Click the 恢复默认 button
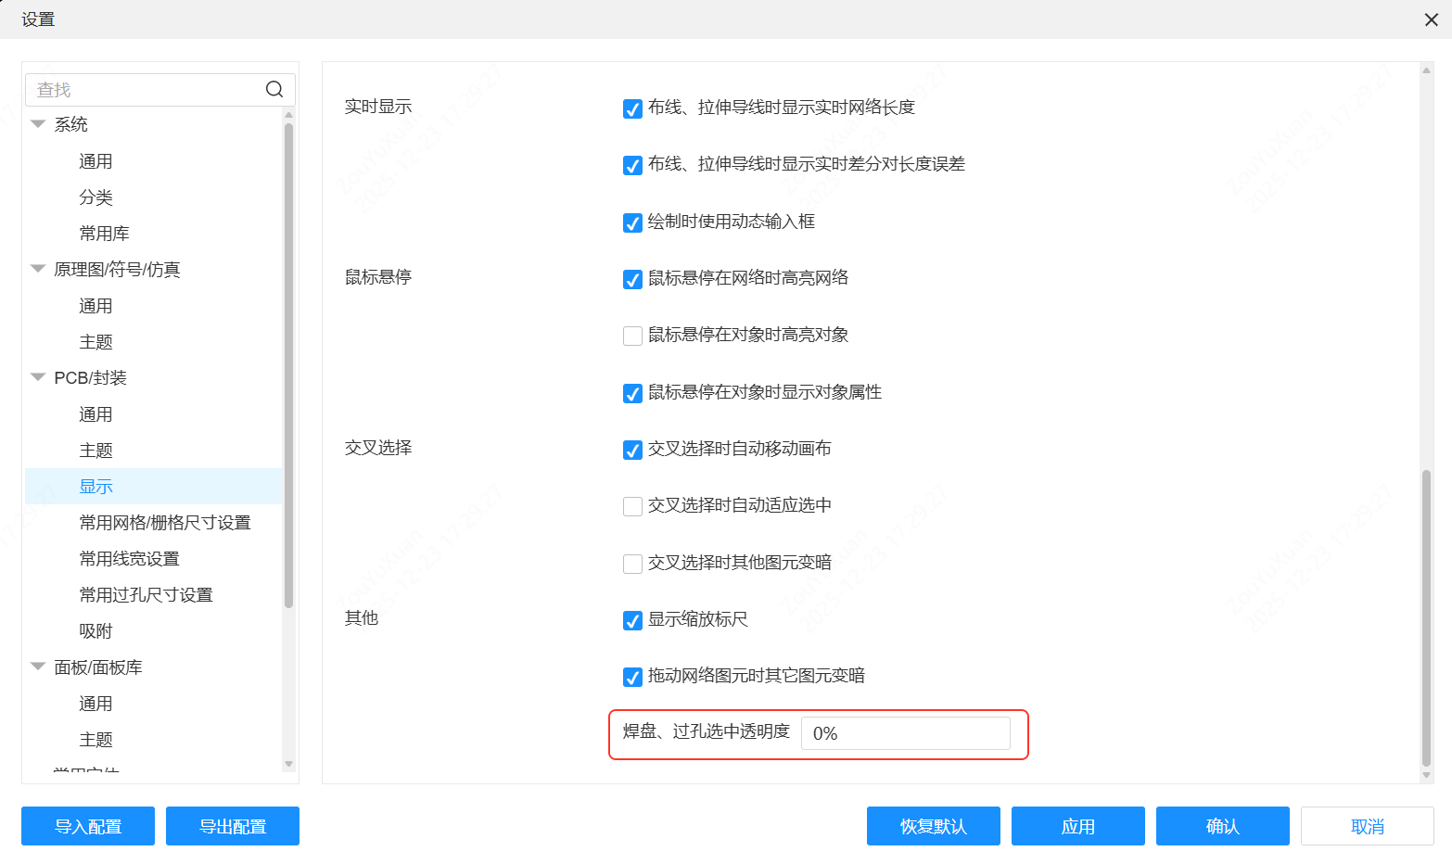 click(x=933, y=826)
